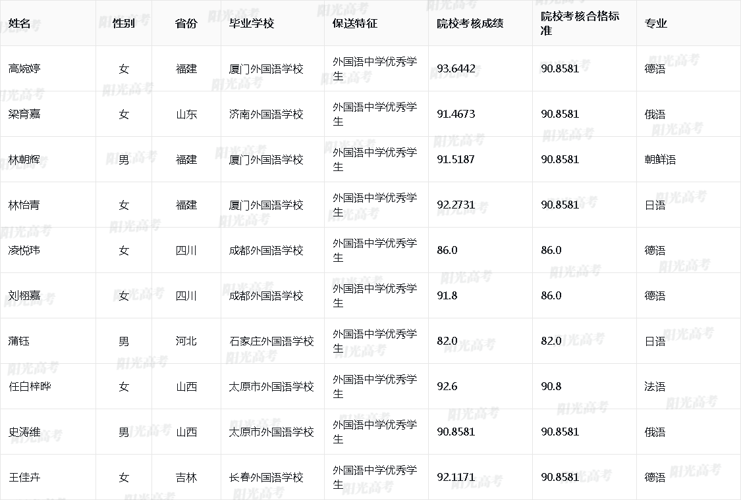
Task: Click major 日语 in 蒲钰's row
Action: (655, 341)
